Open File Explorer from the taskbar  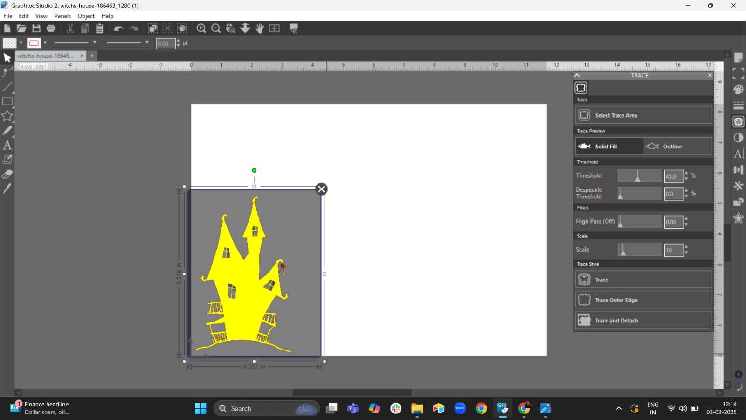click(x=417, y=409)
